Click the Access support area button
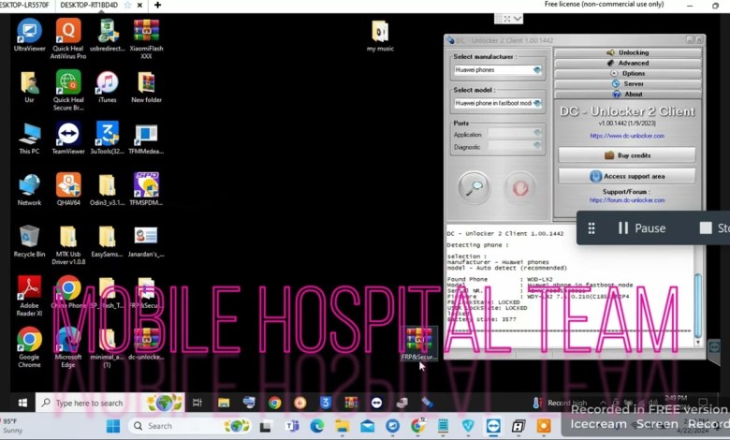 coord(627,176)
